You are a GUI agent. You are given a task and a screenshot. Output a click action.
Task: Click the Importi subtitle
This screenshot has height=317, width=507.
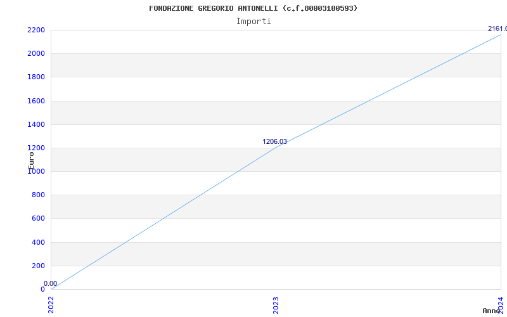253,22
